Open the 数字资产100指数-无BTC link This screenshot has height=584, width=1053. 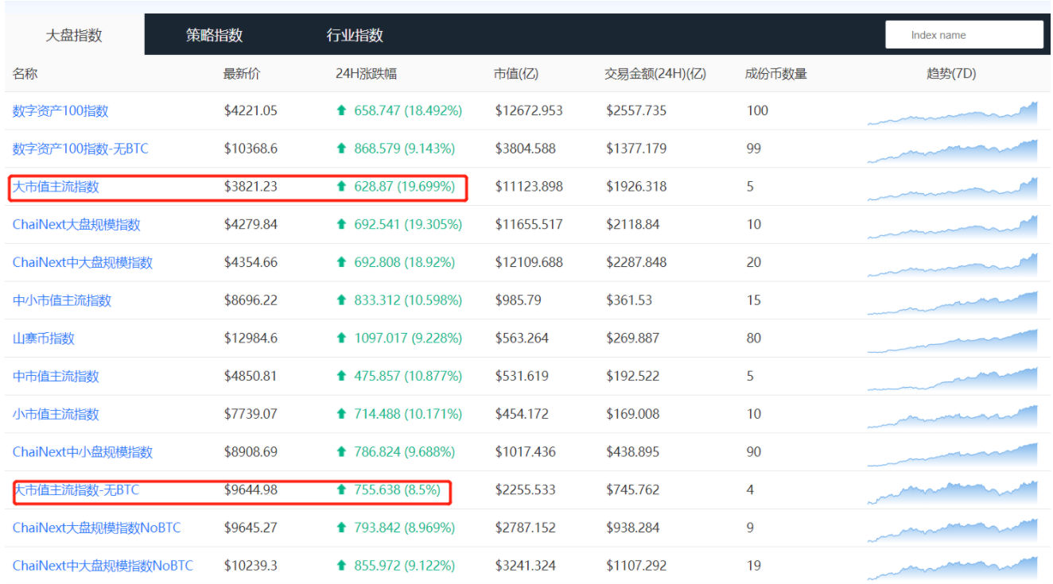coord(80,149)
